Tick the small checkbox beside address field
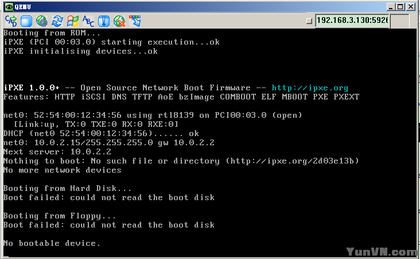 click(x=309, y=21)
